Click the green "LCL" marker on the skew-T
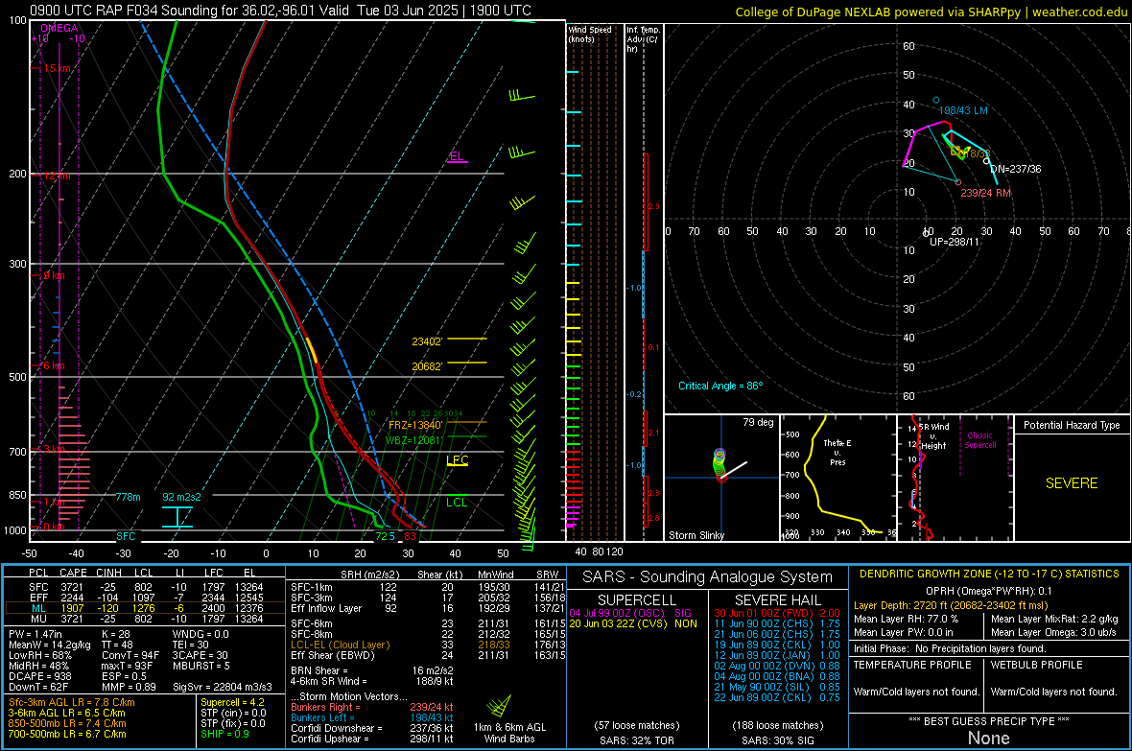The width and height of the screenshot is (1132, 751). [x=457, y=503]
